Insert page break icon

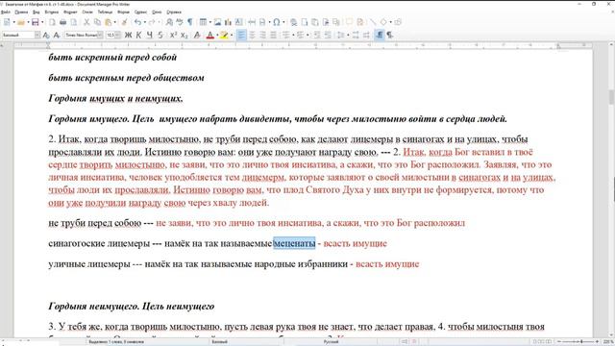point(252,22)
